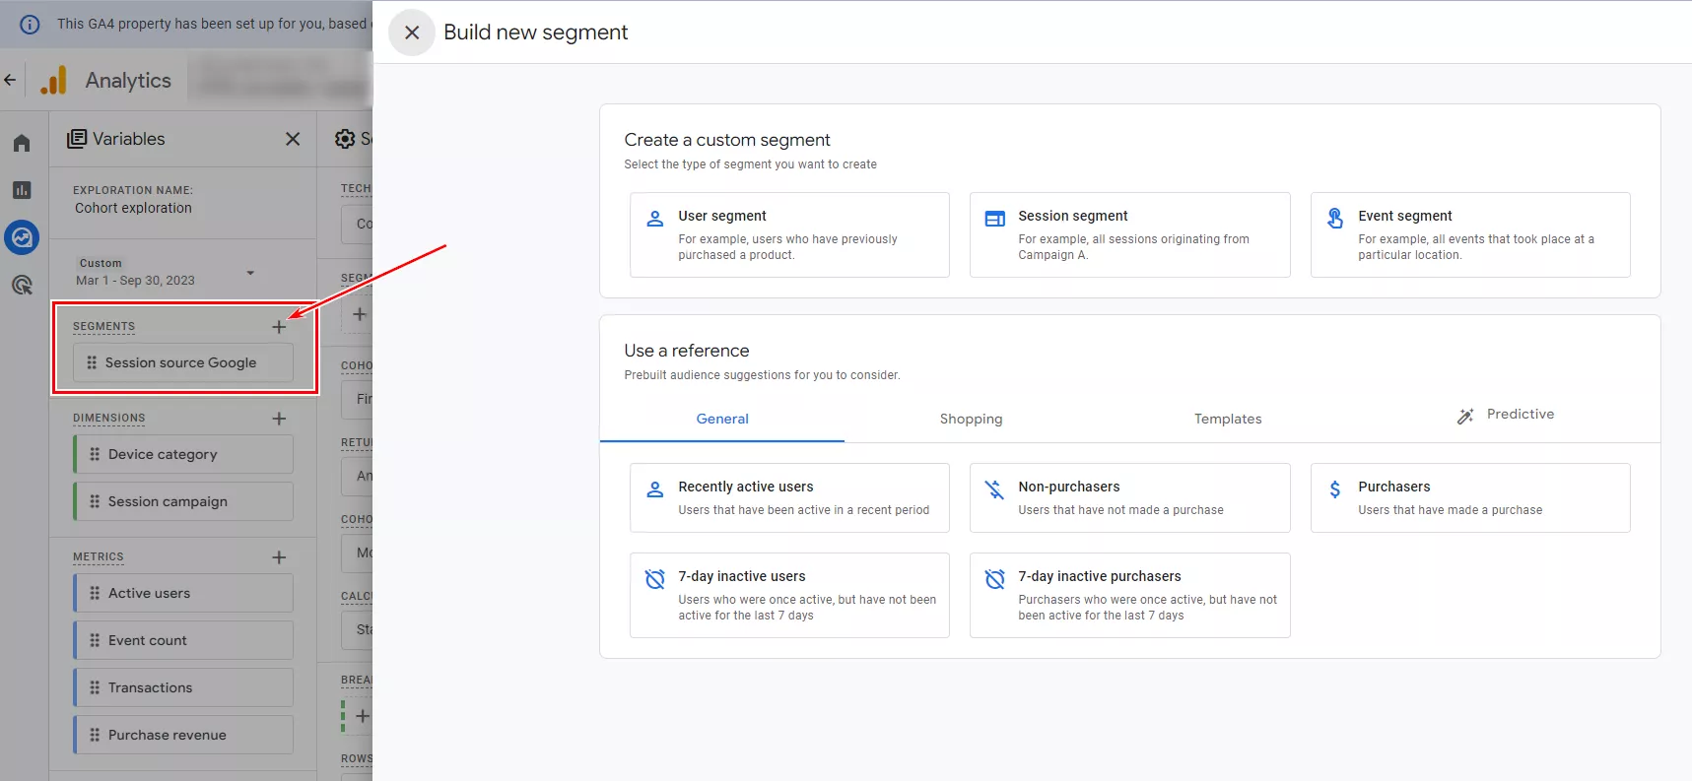Click drag handle of Session source Google

(92, 362)
